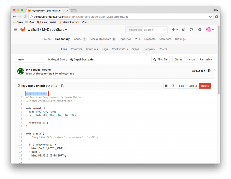231x179 pixels.
Task: Click the Replace file button
Action: pos(192,86)
